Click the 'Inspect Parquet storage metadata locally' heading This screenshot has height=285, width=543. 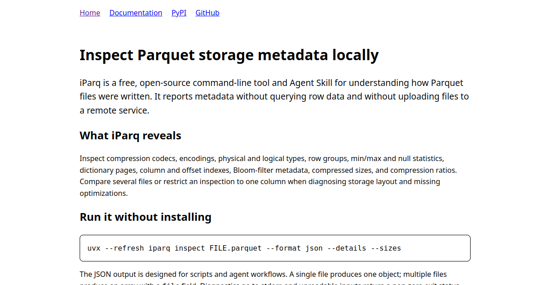point(229,55)
